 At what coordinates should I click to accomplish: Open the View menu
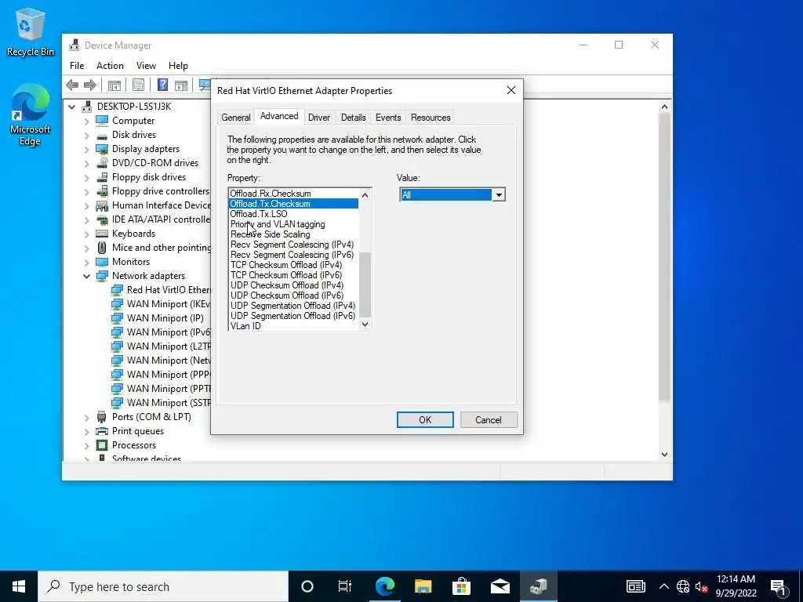146,66
